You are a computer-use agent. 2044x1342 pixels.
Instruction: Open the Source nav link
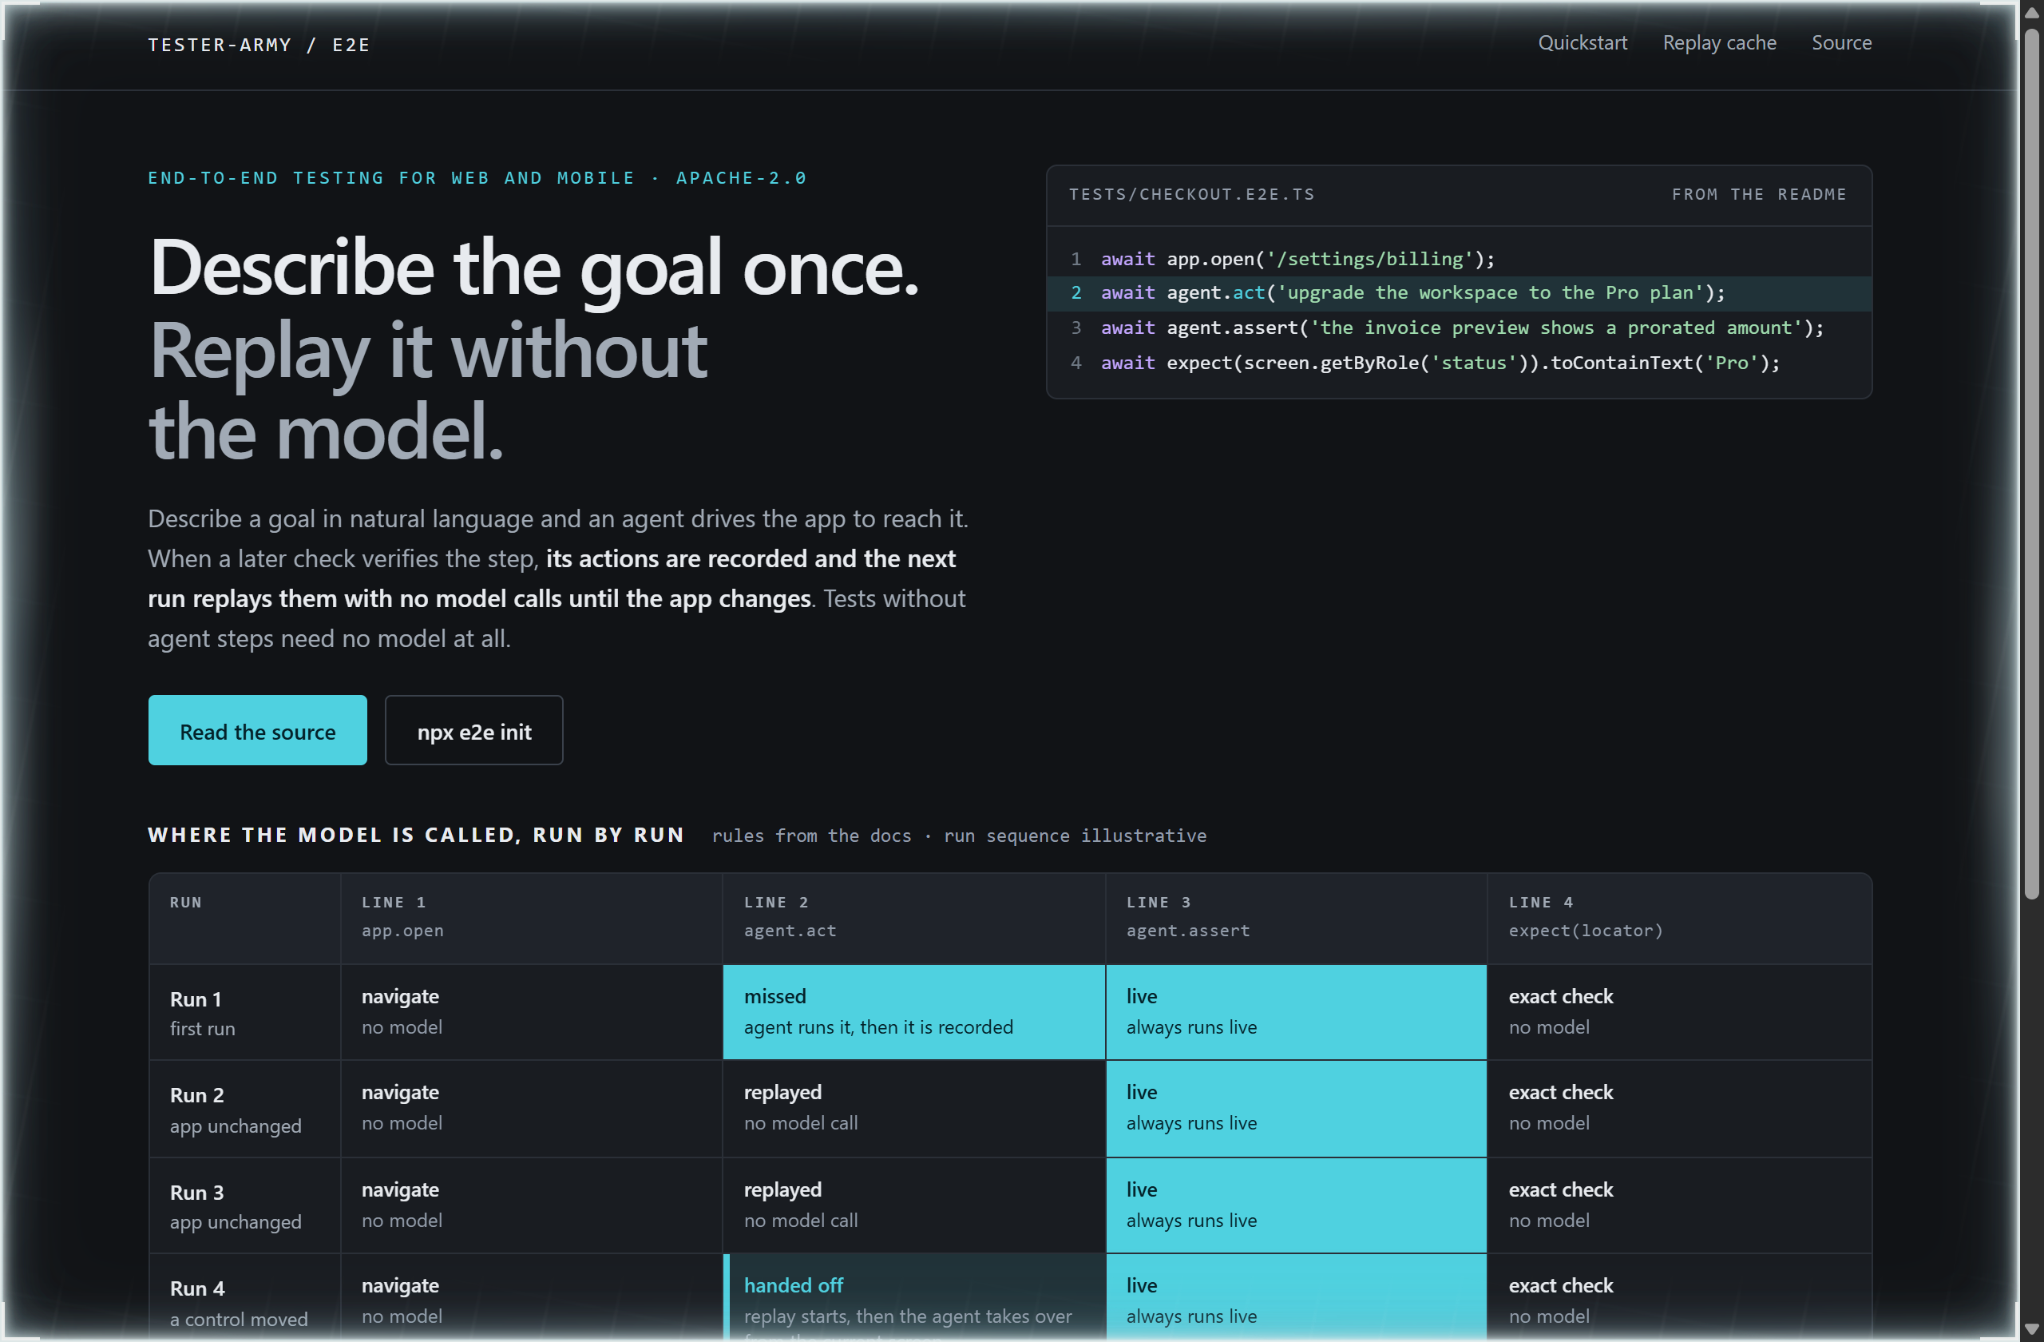click(x=1840, y=43)
